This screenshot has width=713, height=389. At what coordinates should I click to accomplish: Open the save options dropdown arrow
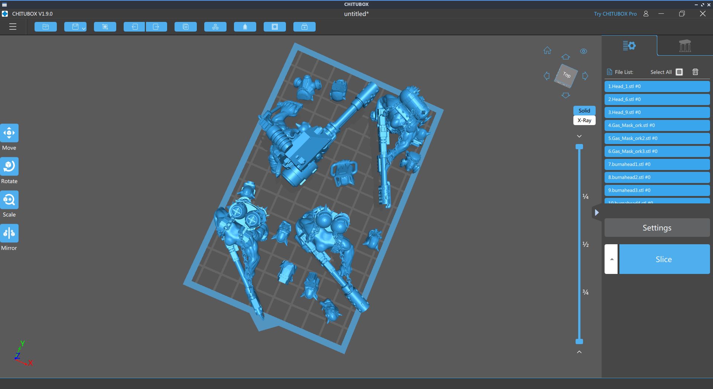tap(84, 28)
